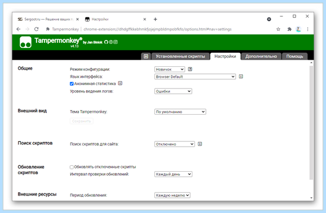
Task: Click the Тема Tampermonkey label
Action: pos(89,112)
